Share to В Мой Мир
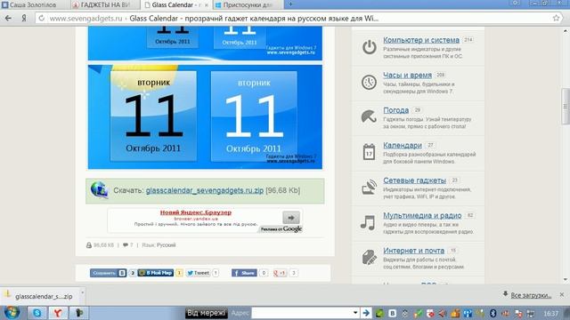 [x=156, y=273]
